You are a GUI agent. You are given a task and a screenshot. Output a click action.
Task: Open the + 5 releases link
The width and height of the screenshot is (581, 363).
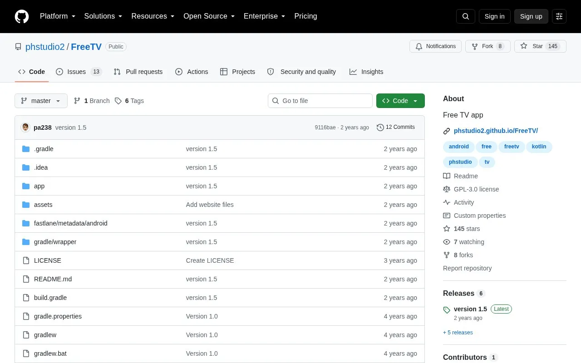tap(458, 333)
